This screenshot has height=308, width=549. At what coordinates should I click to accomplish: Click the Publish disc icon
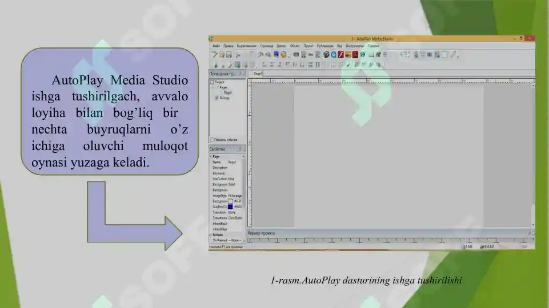283,55
